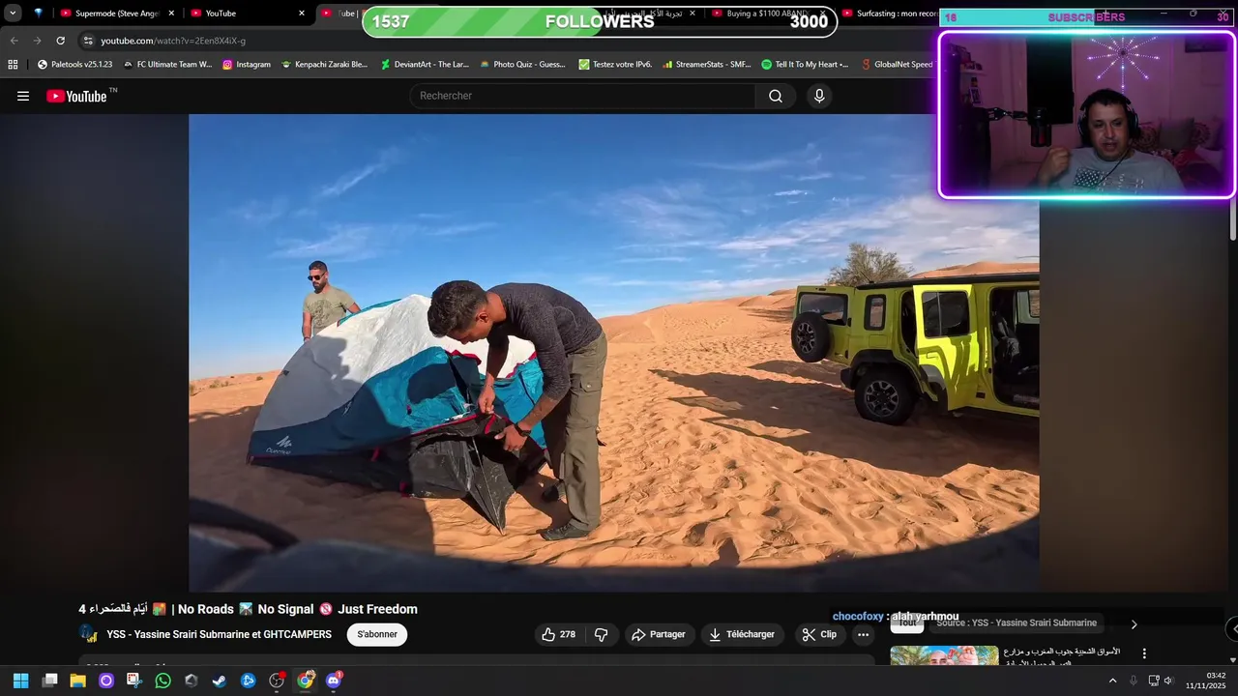Open the tab search dropdown arrow
The image size is (1238, 696).
[x=13, y=14]
